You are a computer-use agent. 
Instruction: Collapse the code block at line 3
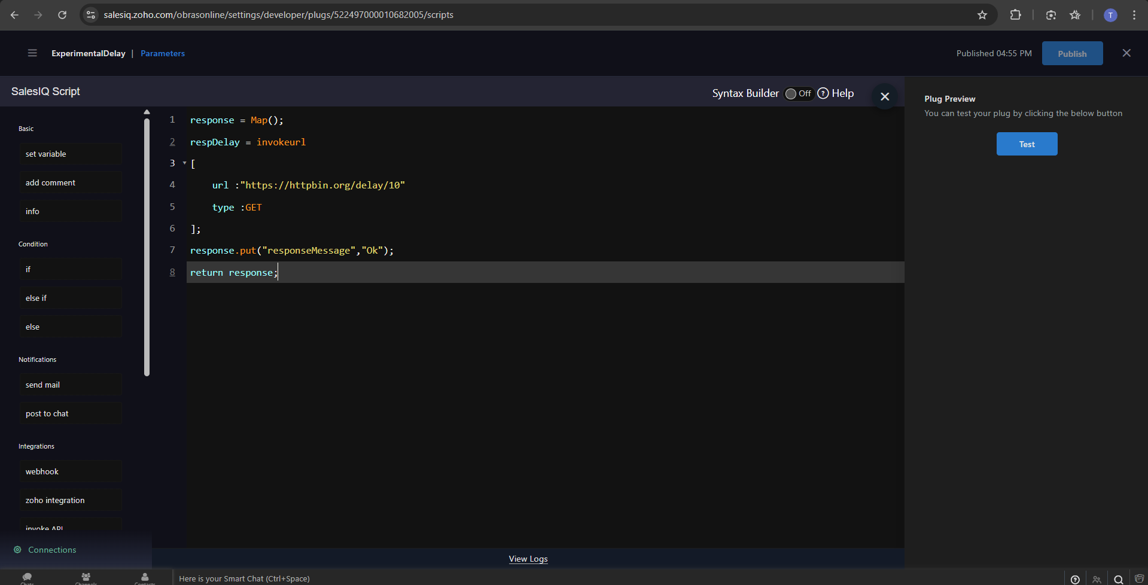point(184,163)
